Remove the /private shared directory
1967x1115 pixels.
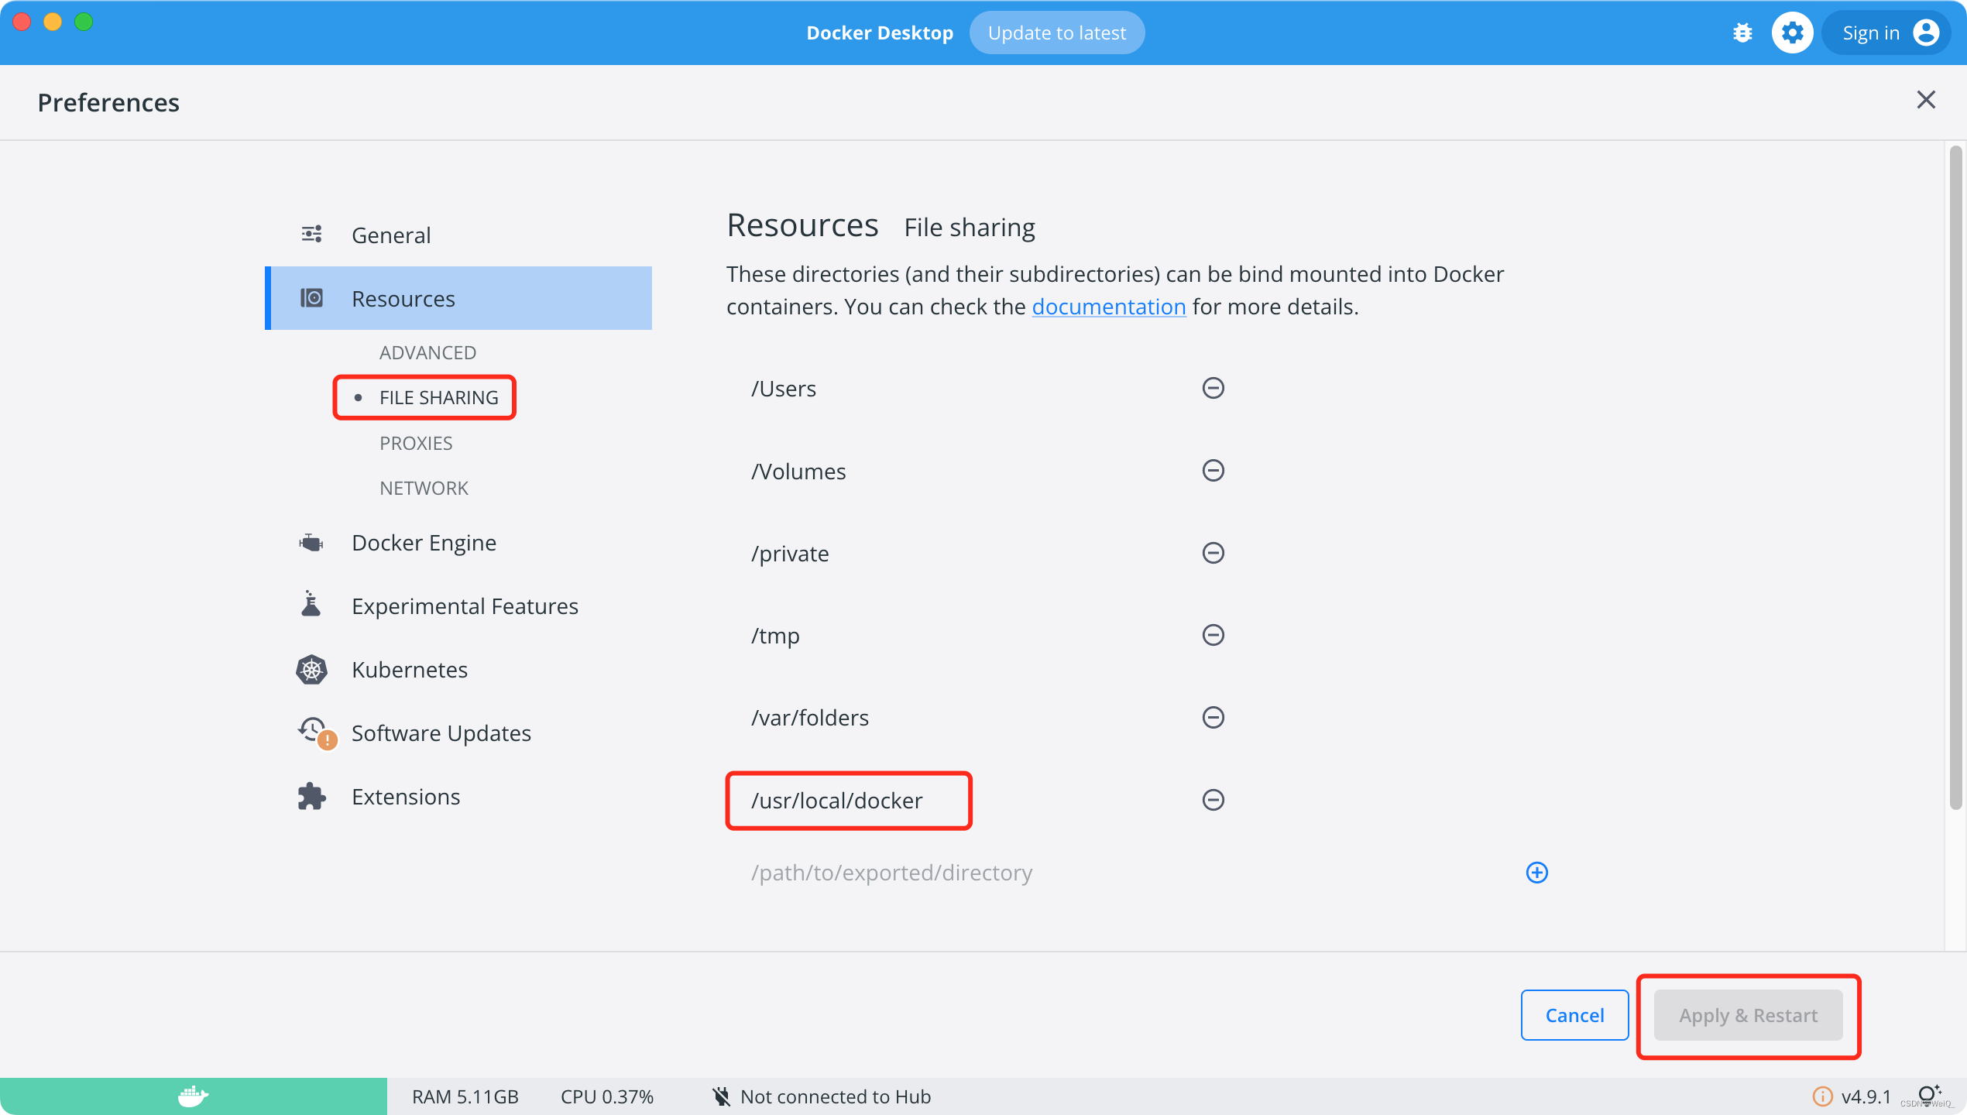[x=1213, y=553]
